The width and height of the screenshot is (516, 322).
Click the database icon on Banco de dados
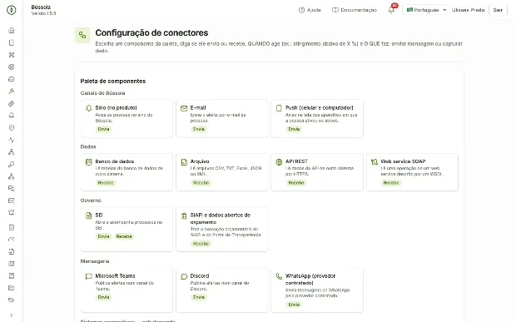pyautogui.click(x=88, y=161)
